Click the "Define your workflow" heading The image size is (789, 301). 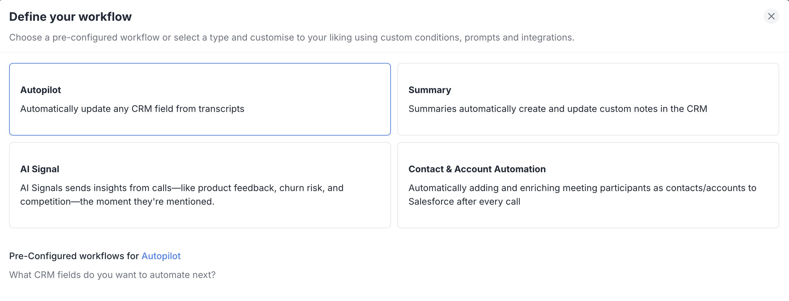[x=70, y=17]
